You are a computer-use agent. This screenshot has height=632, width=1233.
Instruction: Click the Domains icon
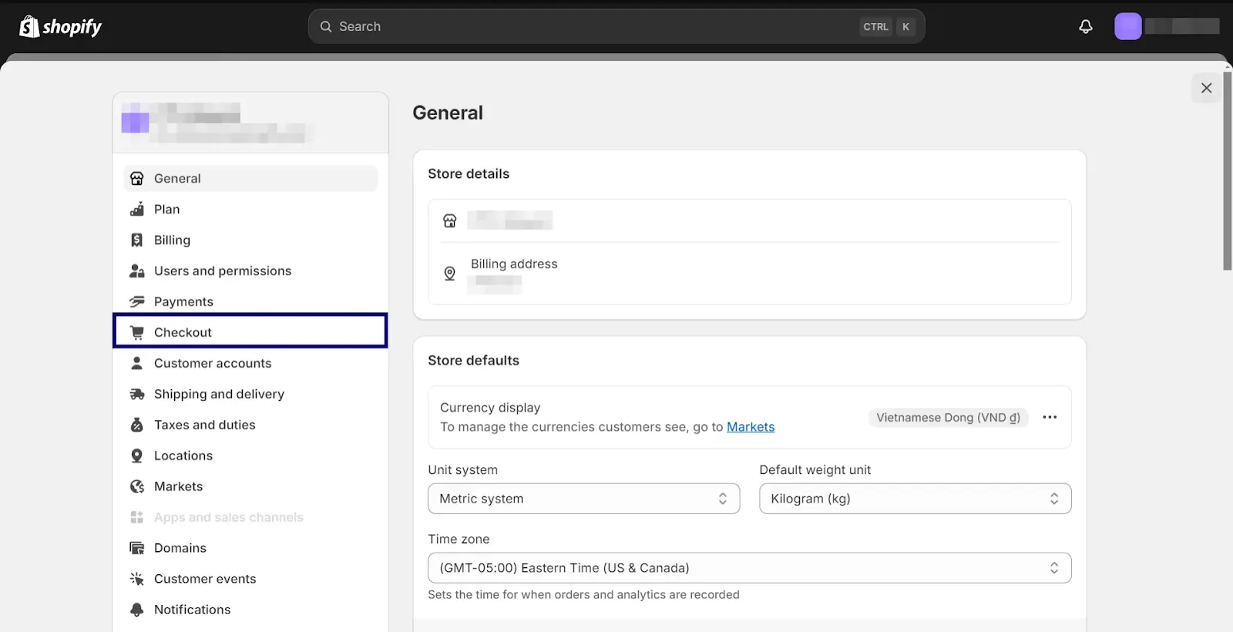(137, 549)
